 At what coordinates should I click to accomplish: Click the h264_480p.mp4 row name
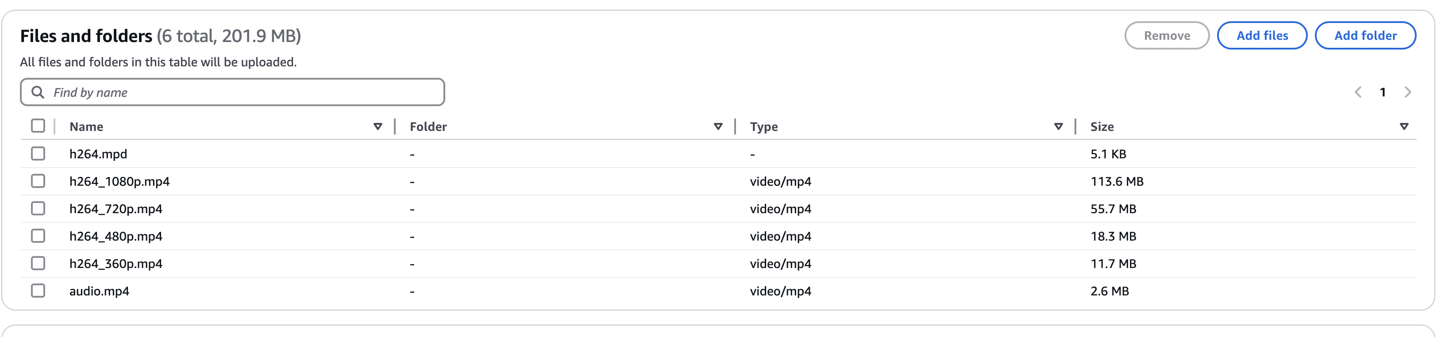(116, 237)
